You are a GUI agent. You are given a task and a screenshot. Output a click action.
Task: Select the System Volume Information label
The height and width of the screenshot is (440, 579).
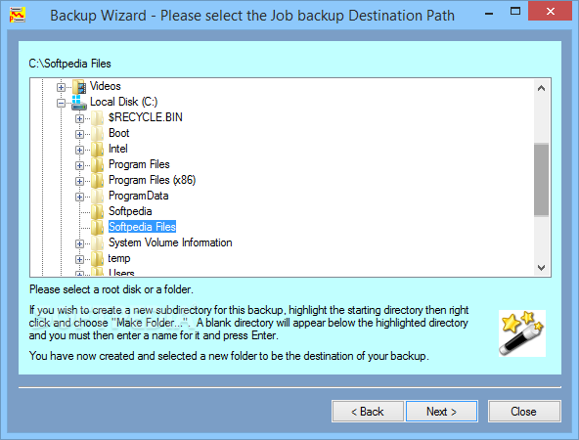170,242
